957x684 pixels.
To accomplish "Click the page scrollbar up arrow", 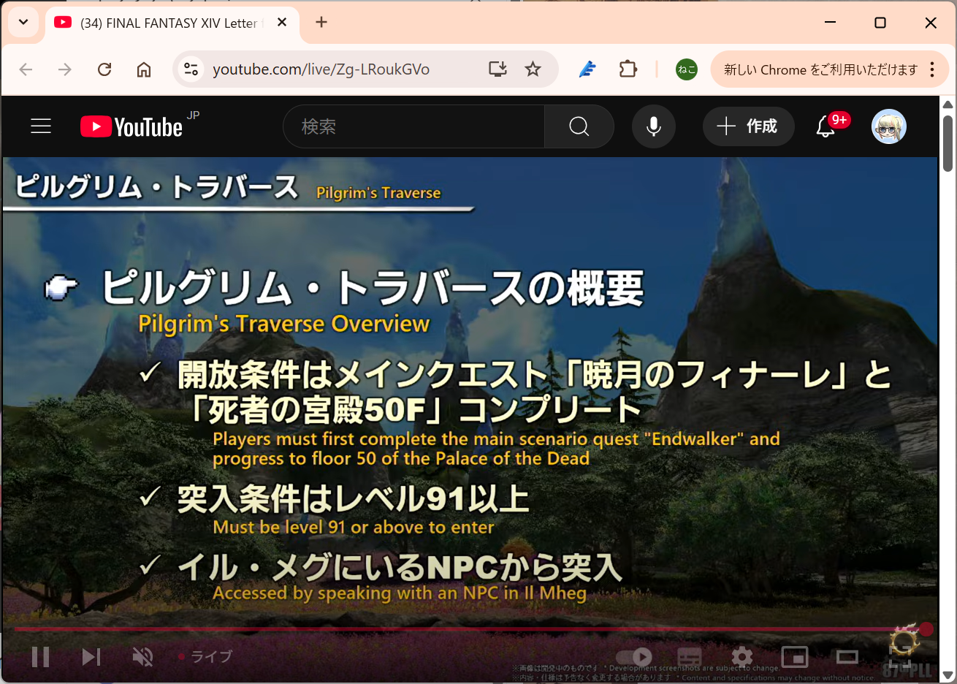I will point(948,104).
